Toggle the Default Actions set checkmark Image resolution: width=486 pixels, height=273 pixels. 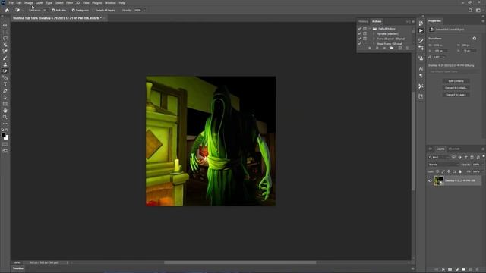359,29
